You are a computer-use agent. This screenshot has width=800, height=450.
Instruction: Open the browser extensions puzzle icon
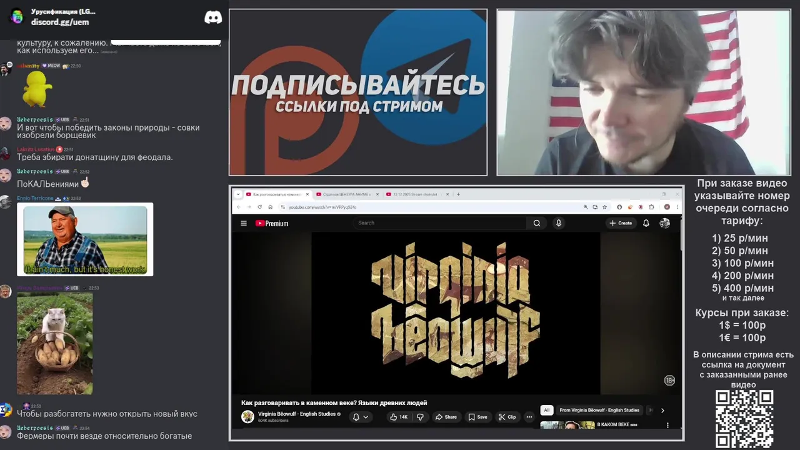point(651,207)
